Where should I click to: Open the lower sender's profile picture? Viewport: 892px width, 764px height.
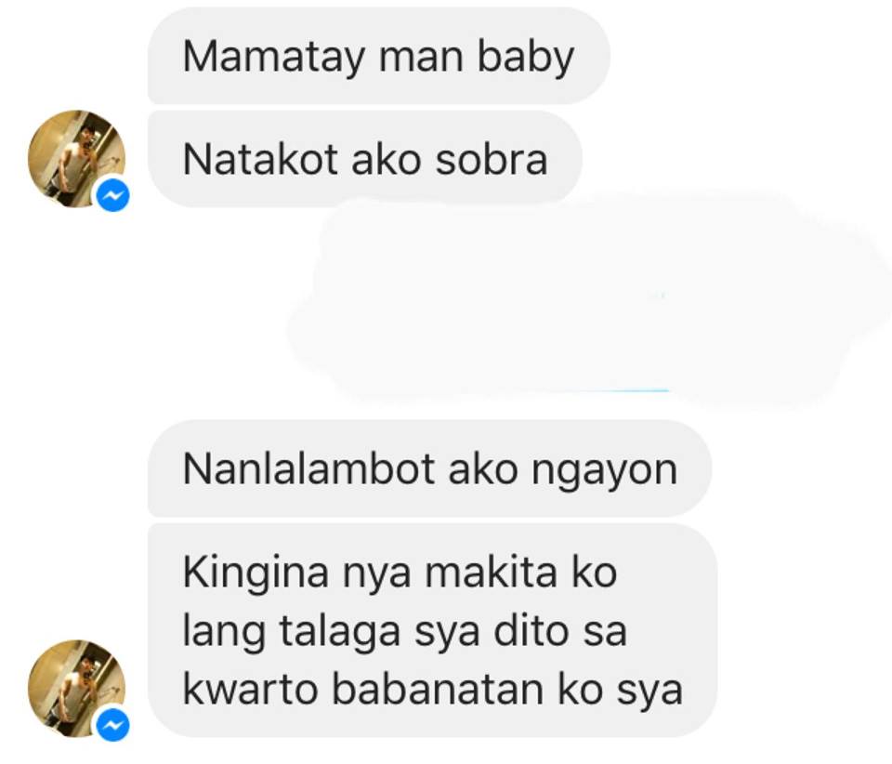[77, 689]
